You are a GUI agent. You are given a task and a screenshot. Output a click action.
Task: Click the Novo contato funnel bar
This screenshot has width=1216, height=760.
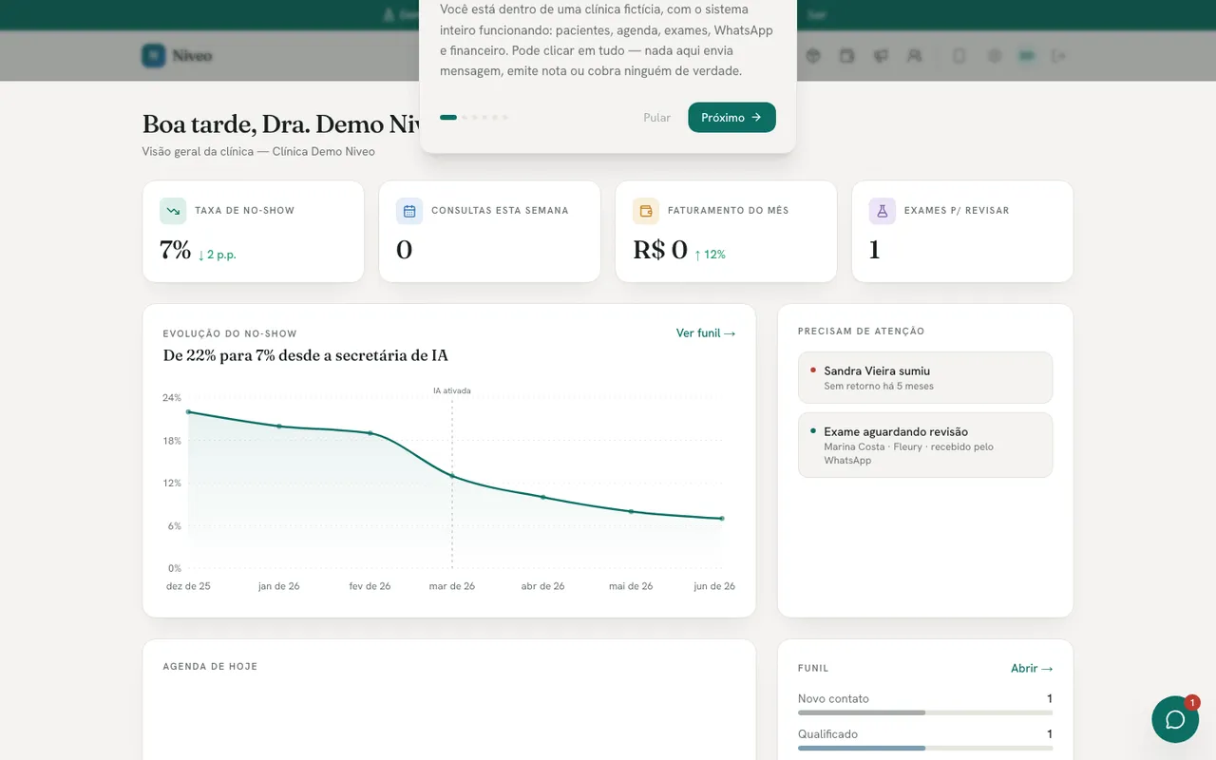click(925, 712)
